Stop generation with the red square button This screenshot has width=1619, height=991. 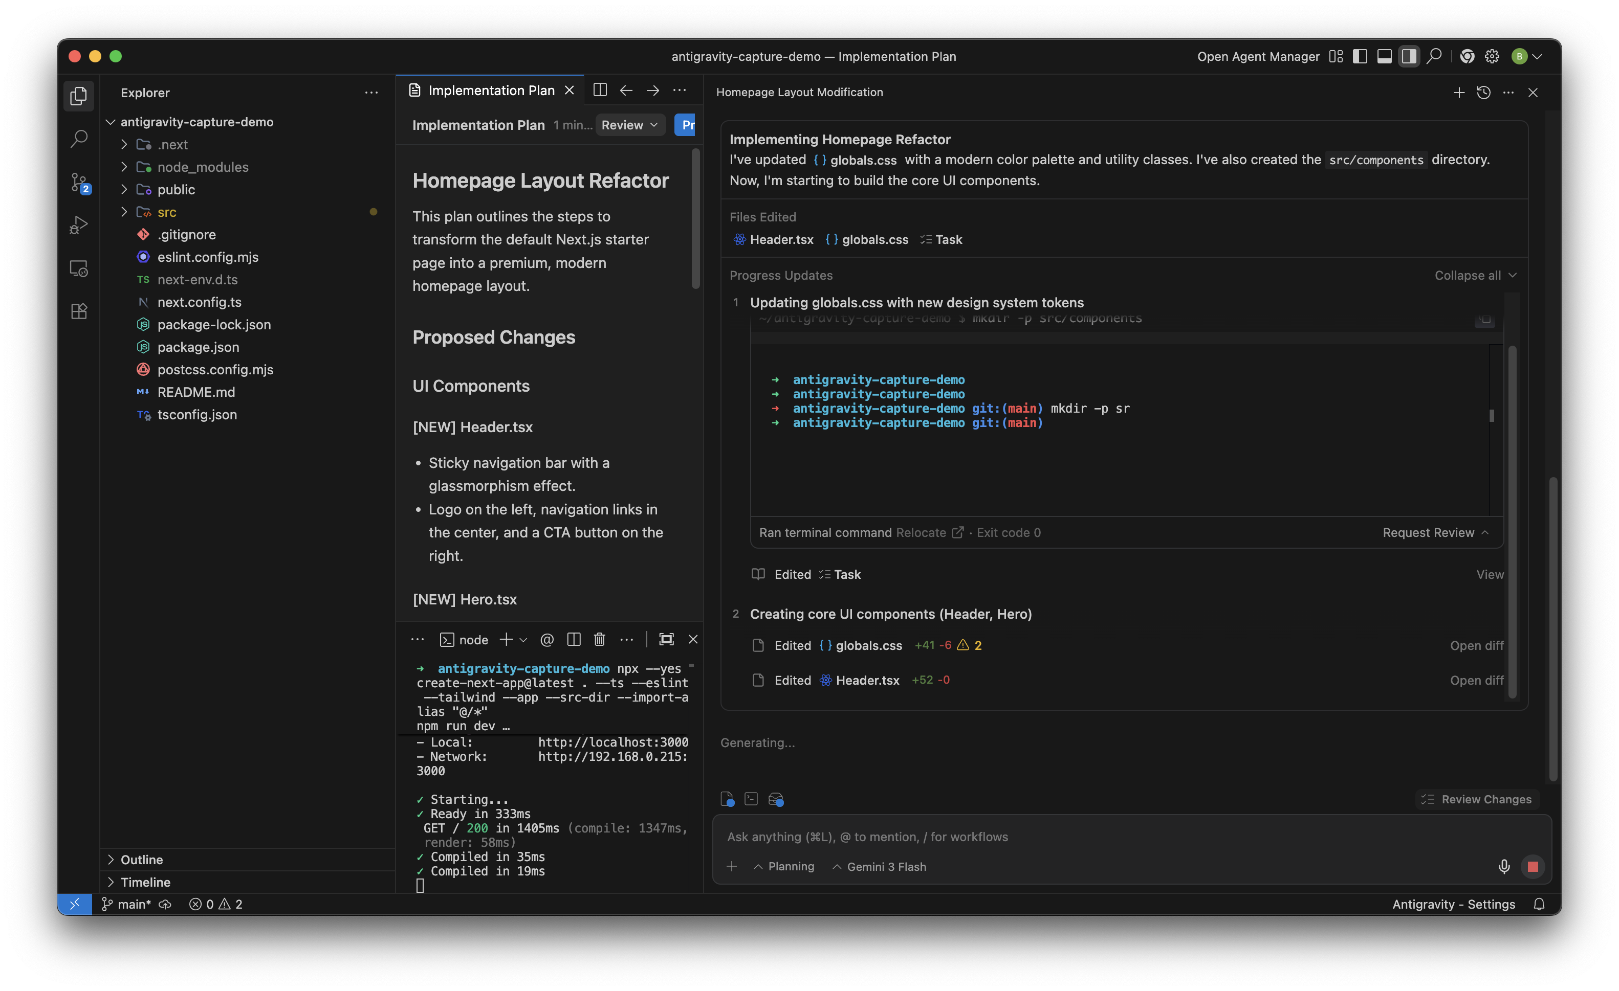(x=1533, y=866)
